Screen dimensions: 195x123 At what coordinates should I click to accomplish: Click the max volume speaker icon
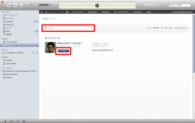(x=51, y=5)
